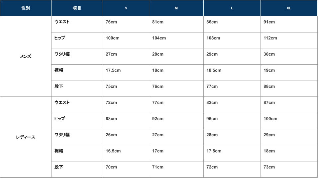This screenshot has height=179, width=319.
Task: Select the 73cm ladies' 股下 XL cell
Action: tap(269, 167)
